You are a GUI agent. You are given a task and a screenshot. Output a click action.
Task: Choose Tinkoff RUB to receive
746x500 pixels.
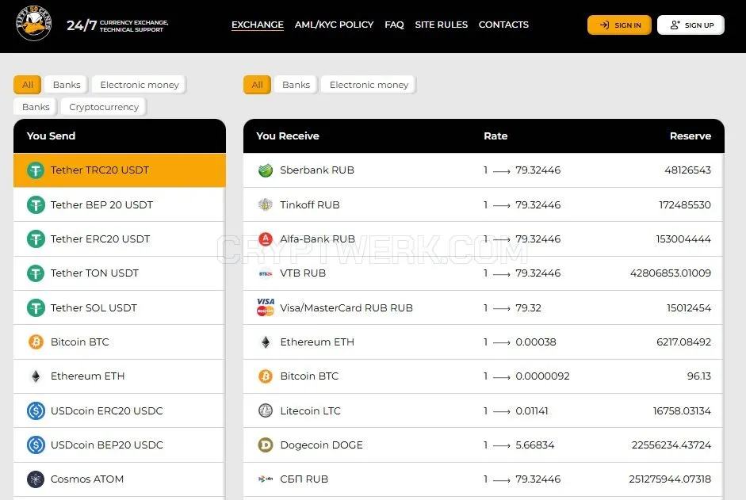[484, 204]
